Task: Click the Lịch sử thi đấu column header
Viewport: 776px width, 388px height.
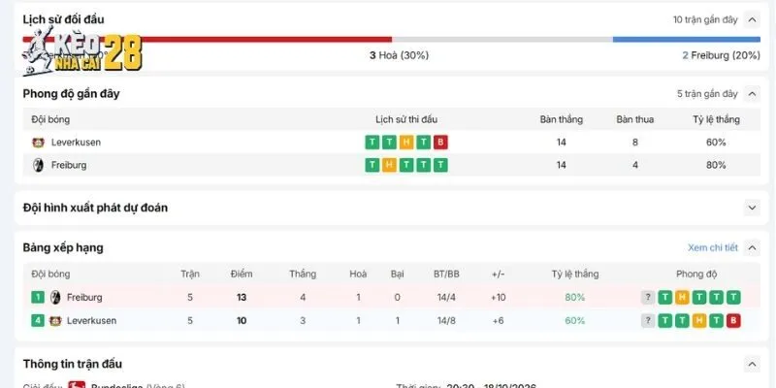Action: click(406, 119)
